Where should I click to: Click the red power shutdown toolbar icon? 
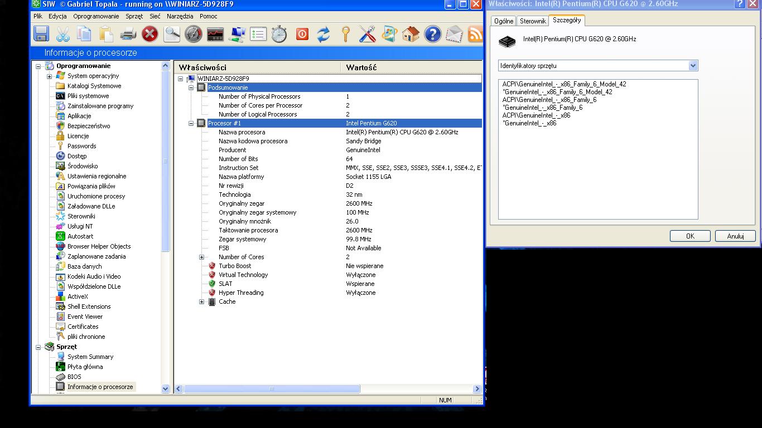[x=302, y=35]
